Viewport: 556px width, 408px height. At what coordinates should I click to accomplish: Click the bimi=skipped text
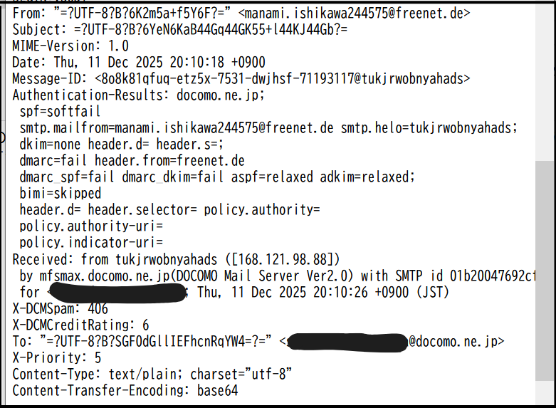coord(61,193)
